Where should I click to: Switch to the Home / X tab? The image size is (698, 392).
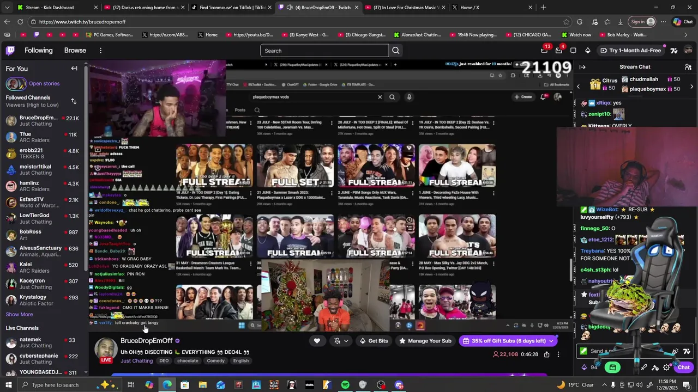point(492,7)
